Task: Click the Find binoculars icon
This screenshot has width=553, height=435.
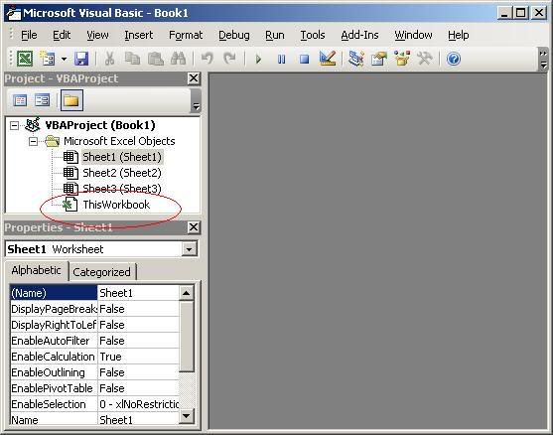Action: 178,59
